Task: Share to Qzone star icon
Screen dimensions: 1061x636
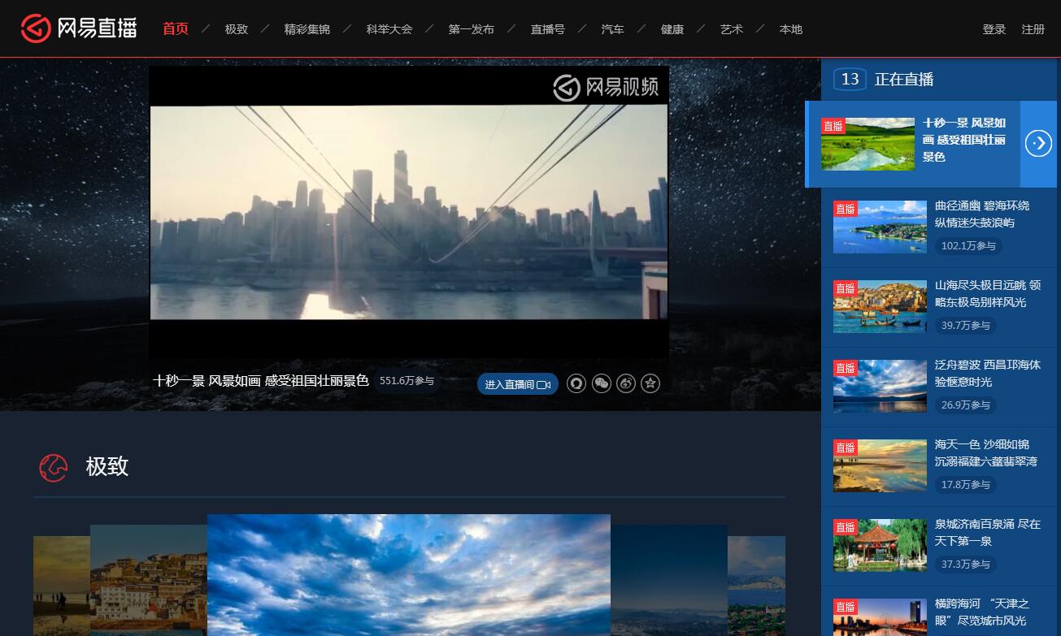Action: click(650, 383)
